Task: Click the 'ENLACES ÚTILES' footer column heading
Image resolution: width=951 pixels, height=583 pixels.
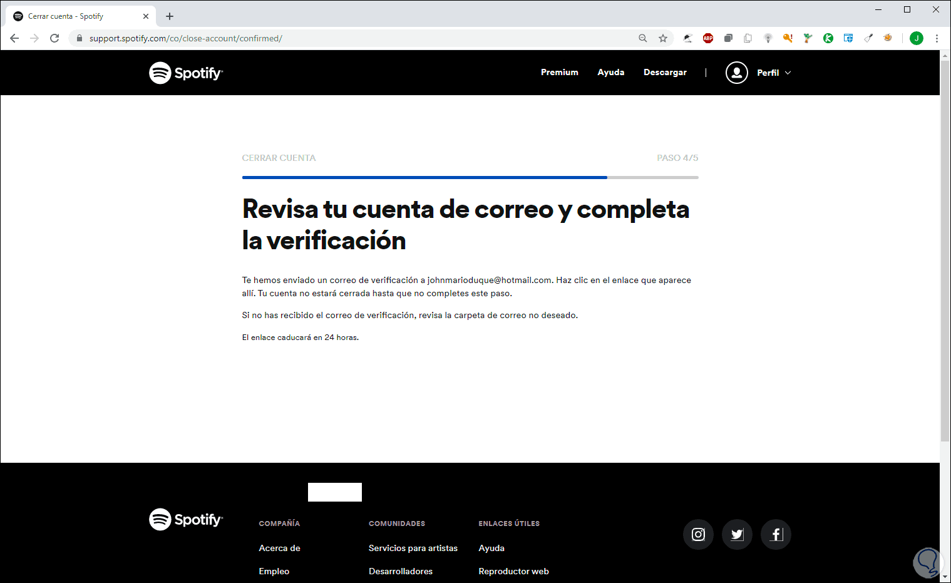Action: (509, 524)
